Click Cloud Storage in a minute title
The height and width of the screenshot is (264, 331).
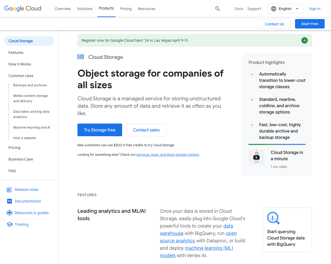pos(287,156)
